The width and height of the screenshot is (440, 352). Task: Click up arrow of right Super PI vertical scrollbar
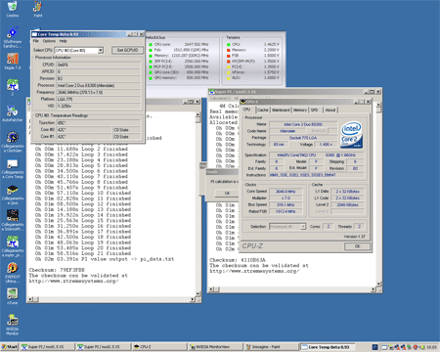(378, 105)
